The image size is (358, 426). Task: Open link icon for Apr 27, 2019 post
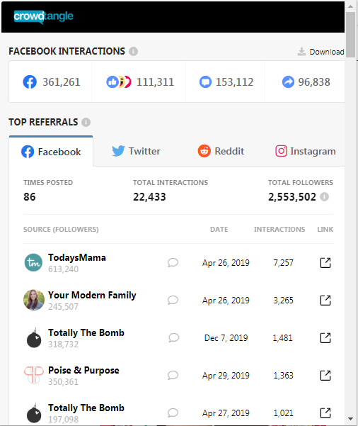[325, 413]
